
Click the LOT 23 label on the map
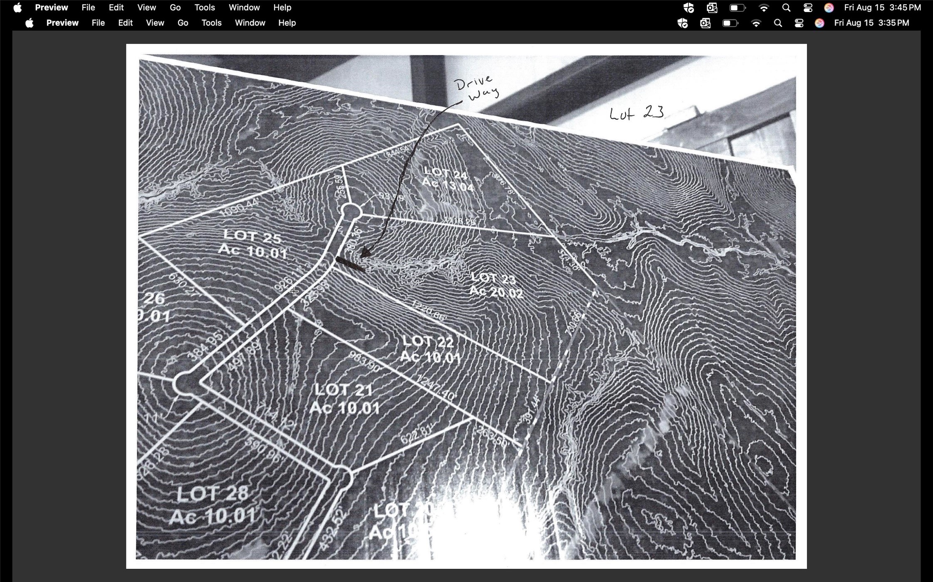point(494,278)
